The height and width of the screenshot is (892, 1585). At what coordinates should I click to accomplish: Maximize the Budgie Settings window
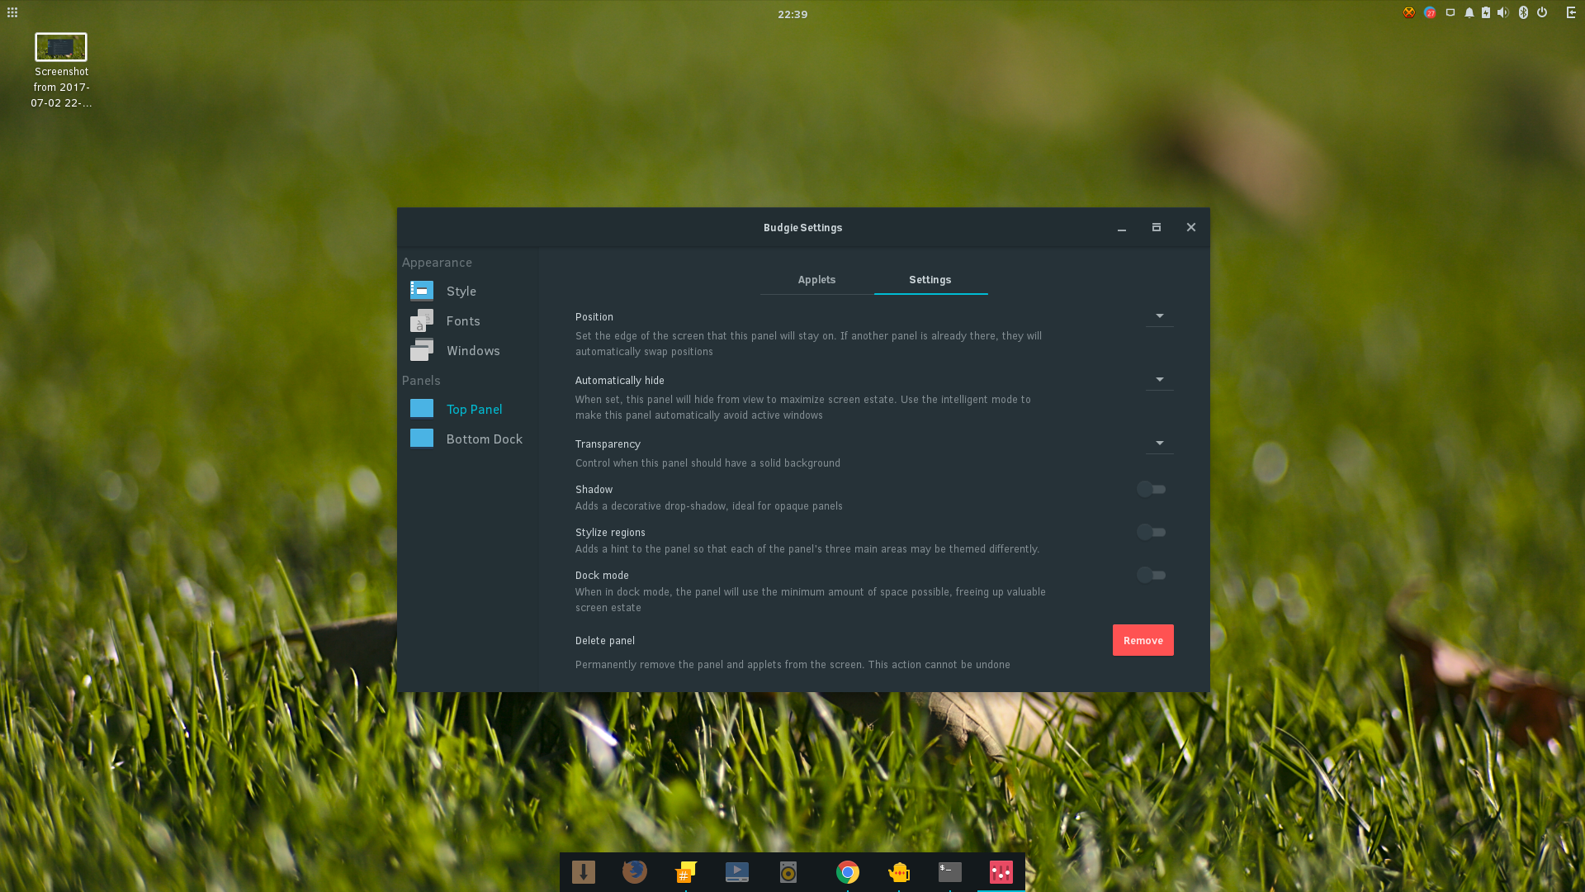(x=1157, y=227)
